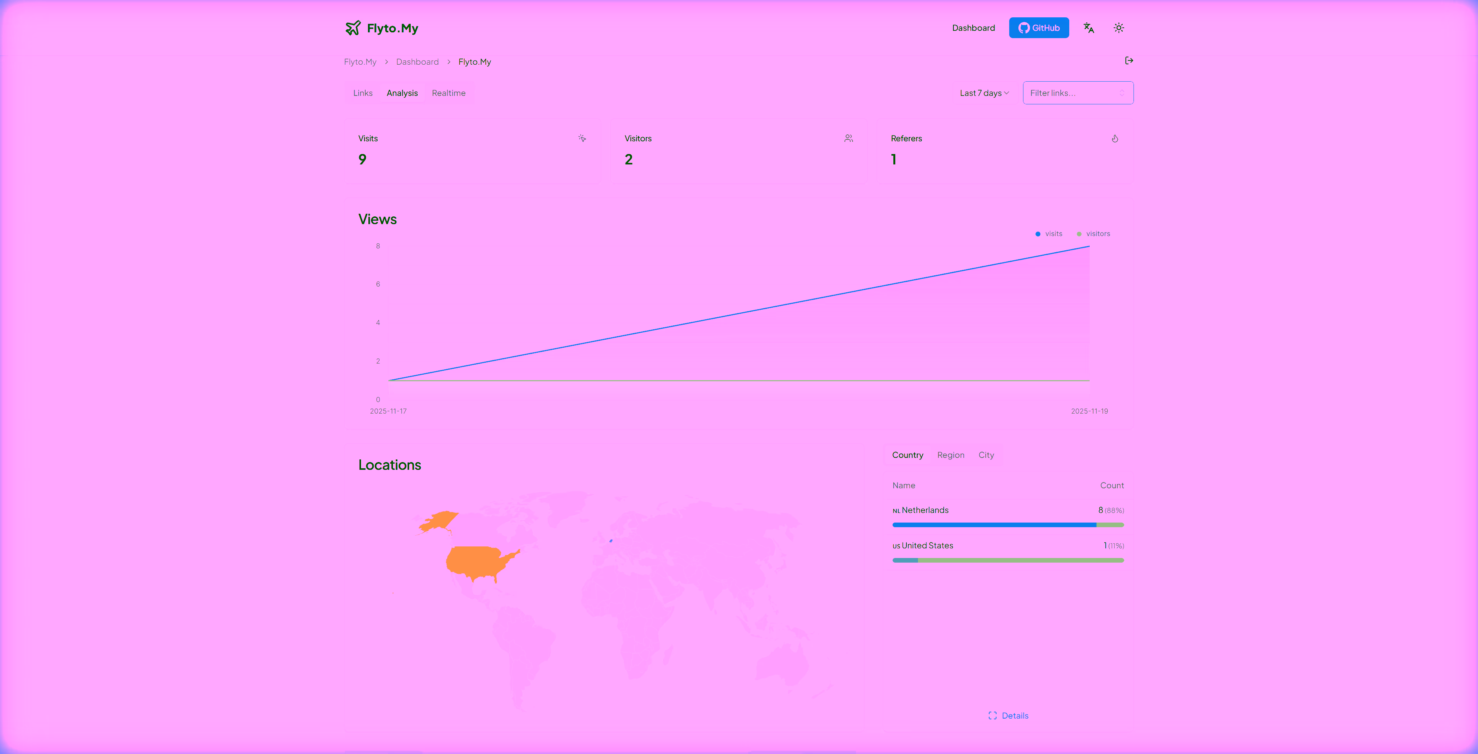Click the Netherlands row name
The height and width of the screenshot is (754, 1478).
point(924,510)
